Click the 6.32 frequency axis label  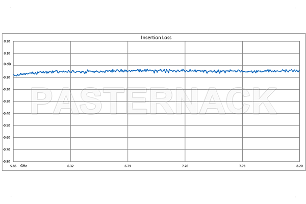pyautogui.click(x=70, y=166)
